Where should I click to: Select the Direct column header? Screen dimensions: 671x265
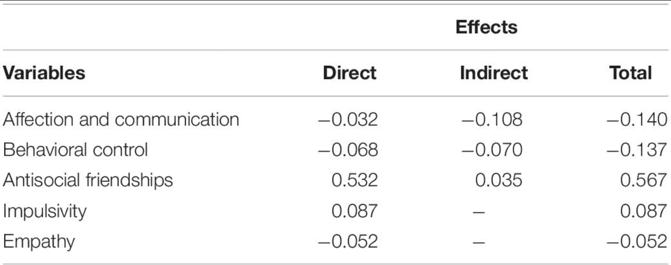350,73
